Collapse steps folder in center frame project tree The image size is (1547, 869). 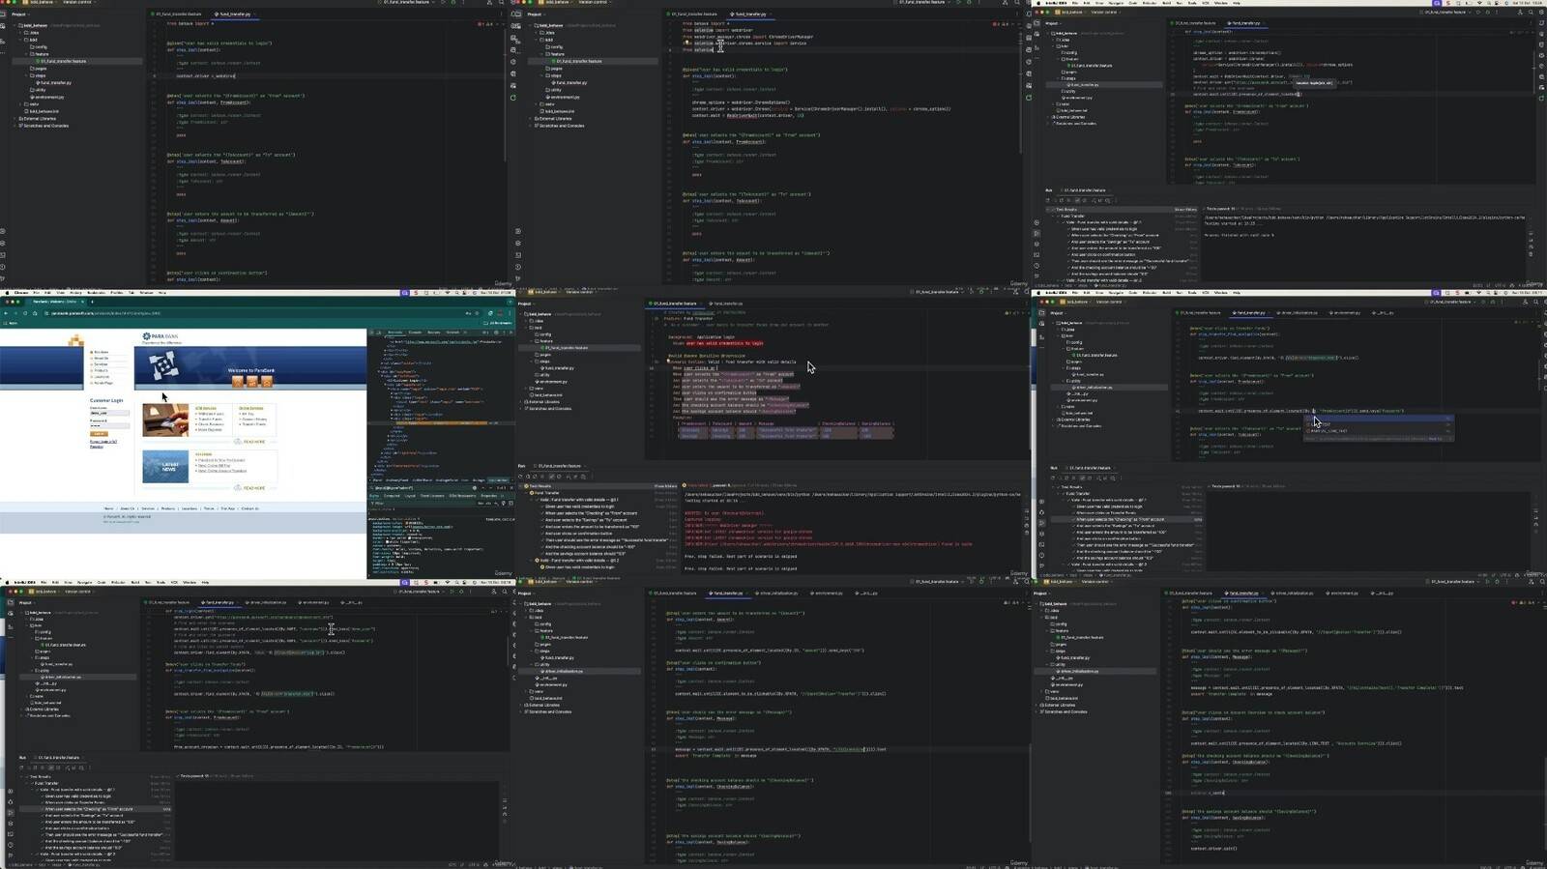tap(531, 362)
